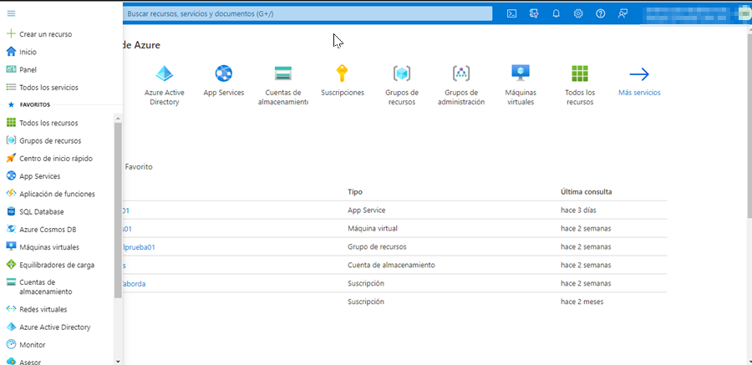Click Azure Active Directory service tile

164,85
